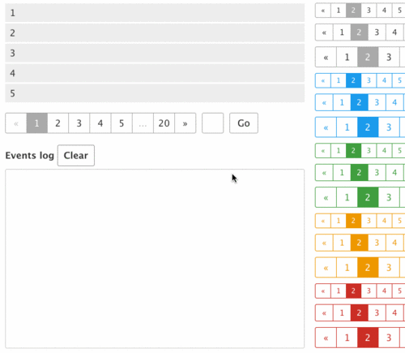Image resolution: width=405 pixels, height=353 pixels.
Task: Click inside the events log area
Action: coord(155,259)
